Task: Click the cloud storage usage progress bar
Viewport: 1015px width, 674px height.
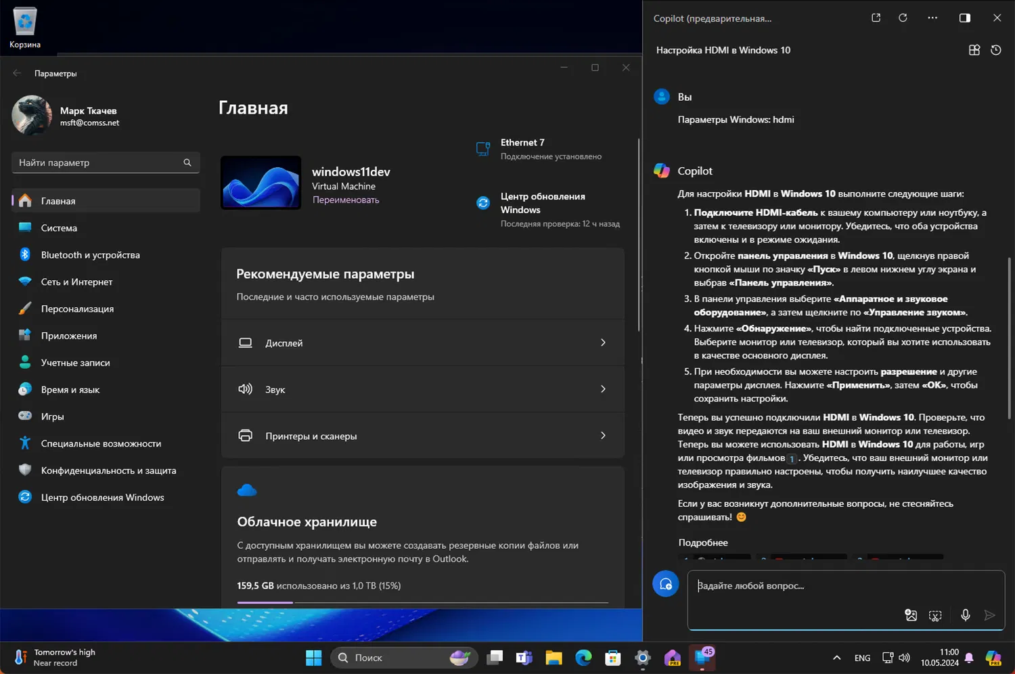Action: (x=422, y=602)
